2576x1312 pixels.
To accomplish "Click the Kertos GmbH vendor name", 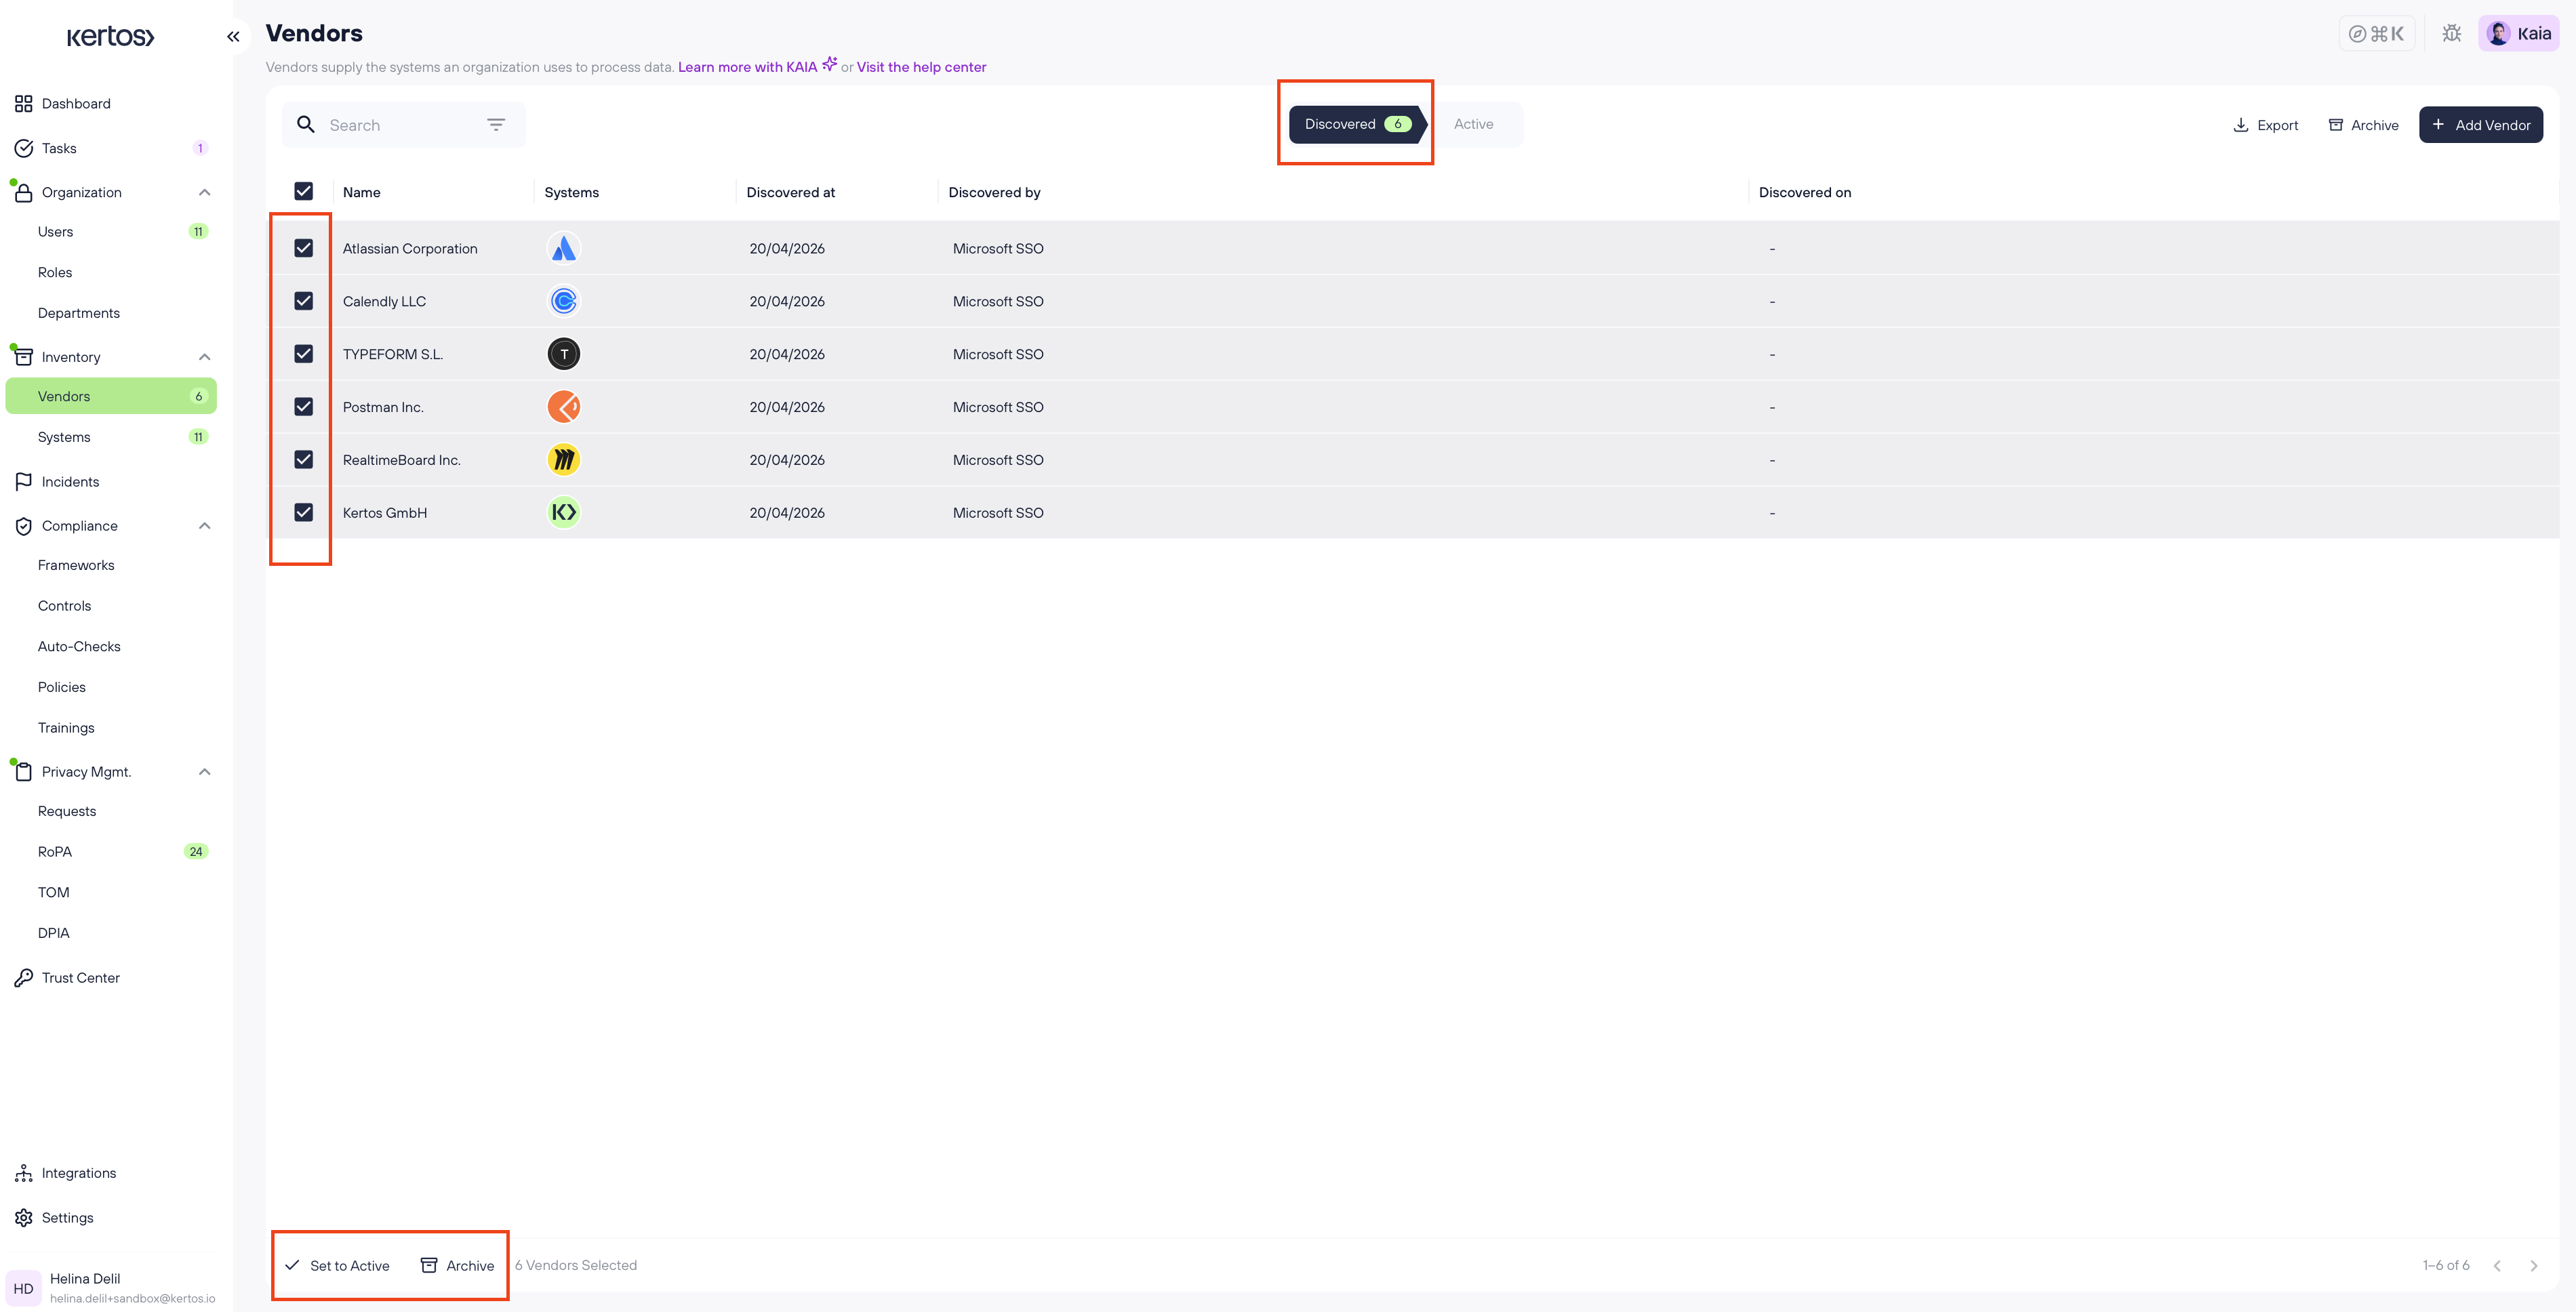I will tap(385, 513).
